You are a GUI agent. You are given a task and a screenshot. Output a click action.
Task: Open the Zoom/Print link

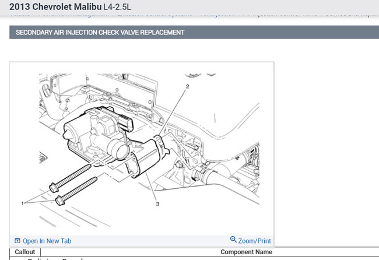pyautogui.click(x=254, y=241)
